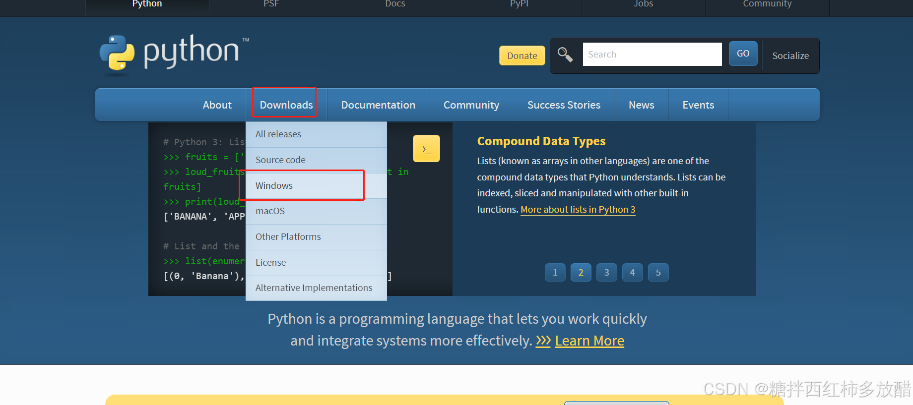Open the News navigation menu
The height and width of the screenshot is (405, 913).
[x=641, y=105]
